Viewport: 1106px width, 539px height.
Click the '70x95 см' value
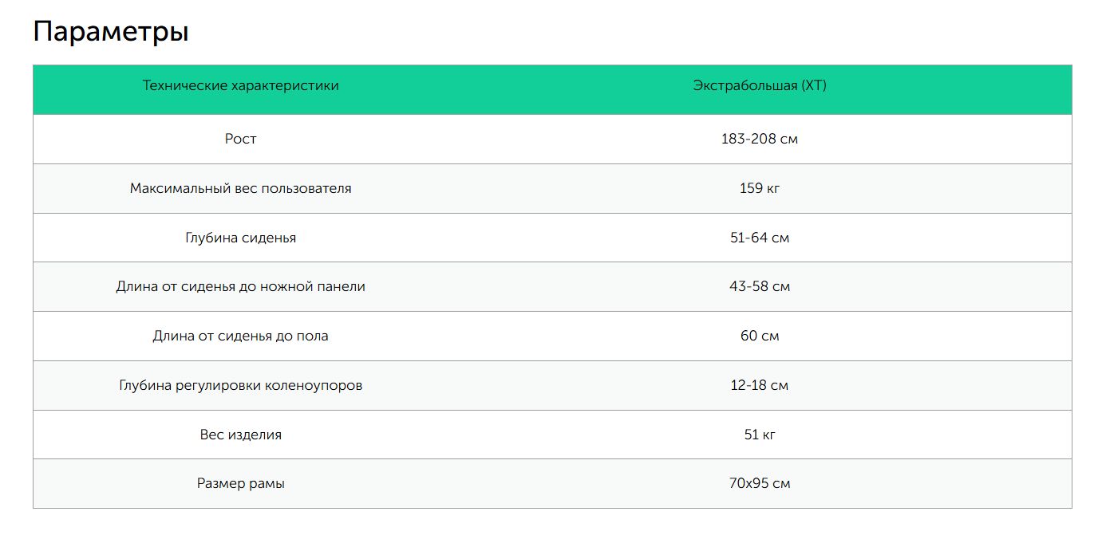point(760,484)
